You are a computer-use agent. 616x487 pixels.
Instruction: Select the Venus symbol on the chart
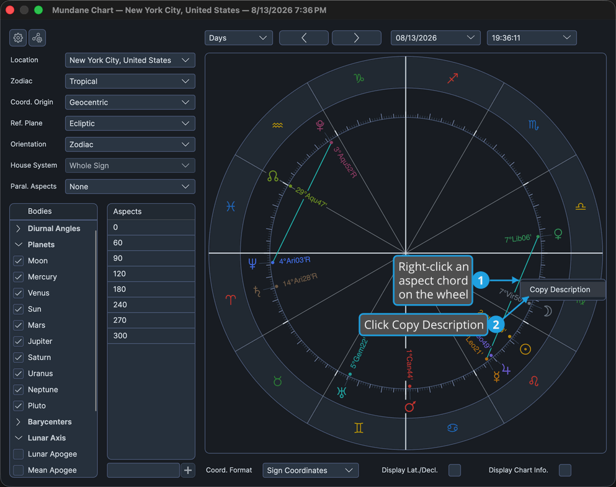pyautogui.click(x=558, y=234)
